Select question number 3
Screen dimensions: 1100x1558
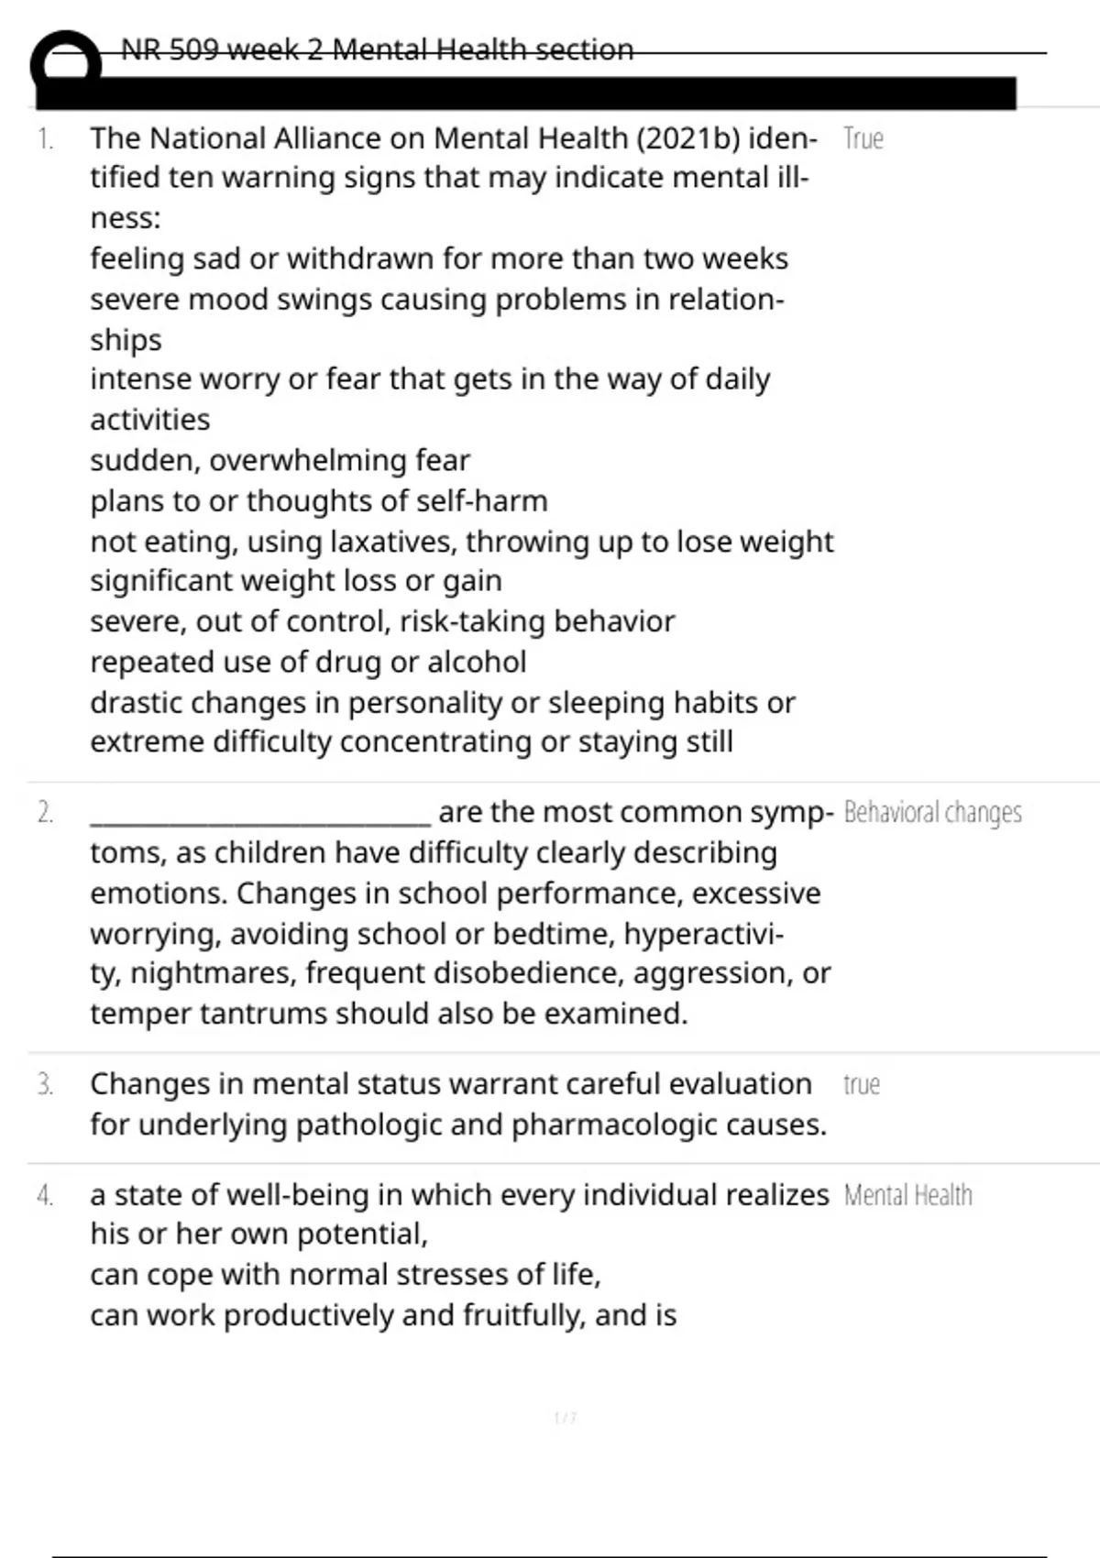pos(45,1085)
